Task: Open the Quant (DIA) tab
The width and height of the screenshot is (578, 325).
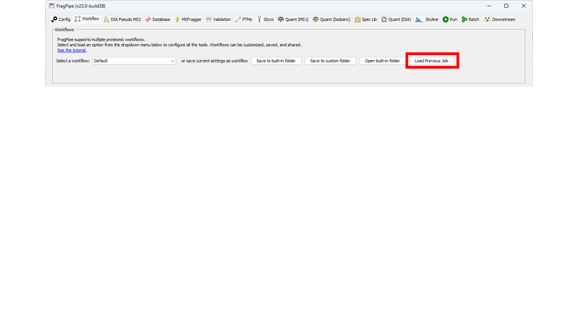Action: [396, 19]
